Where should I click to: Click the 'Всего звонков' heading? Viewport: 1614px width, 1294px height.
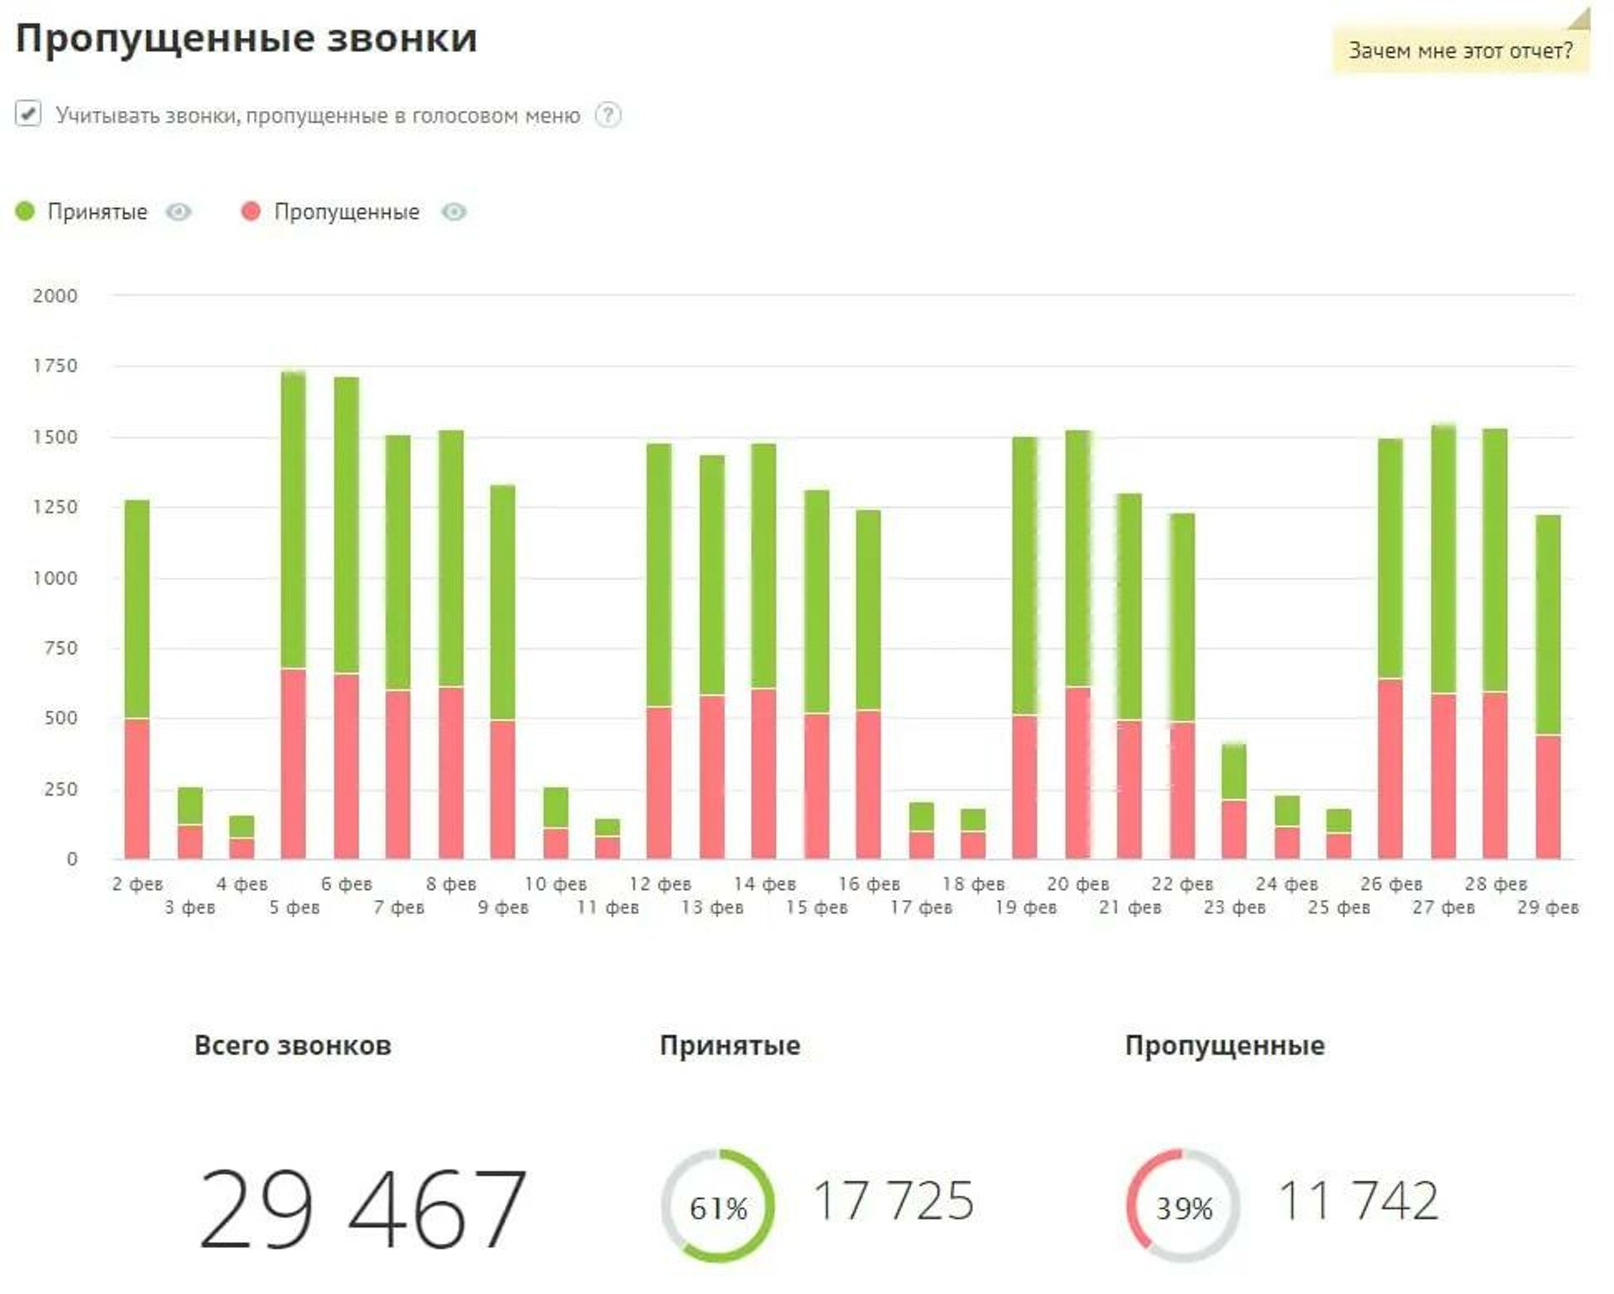point(293,1046)
